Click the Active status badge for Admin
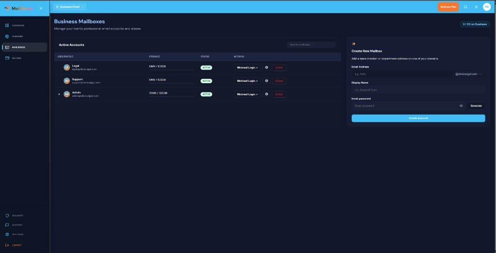Viewport: 496px width, 253px height. (x=206, y=94)
